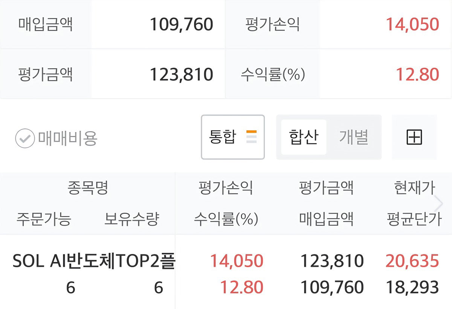Click the summary 평가손익 value 14,050

point(412,24)
